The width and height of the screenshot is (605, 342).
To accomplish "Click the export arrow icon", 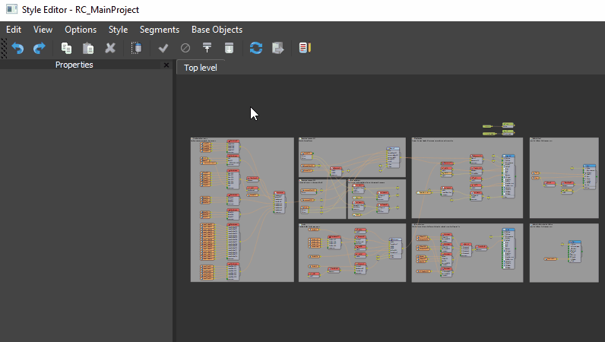I will point(278,48).
